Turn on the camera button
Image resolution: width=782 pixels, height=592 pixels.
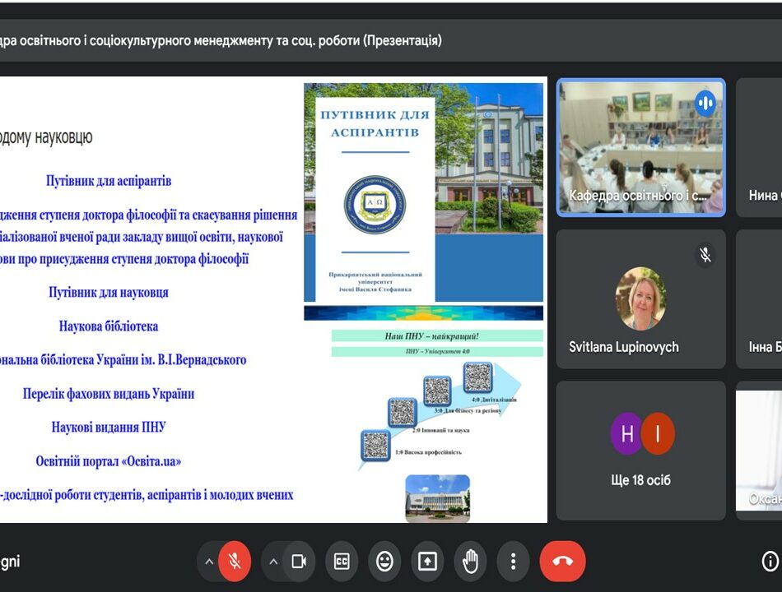click(299, 562)
